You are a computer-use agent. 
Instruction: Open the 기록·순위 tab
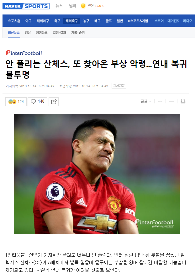coord(78,32)
